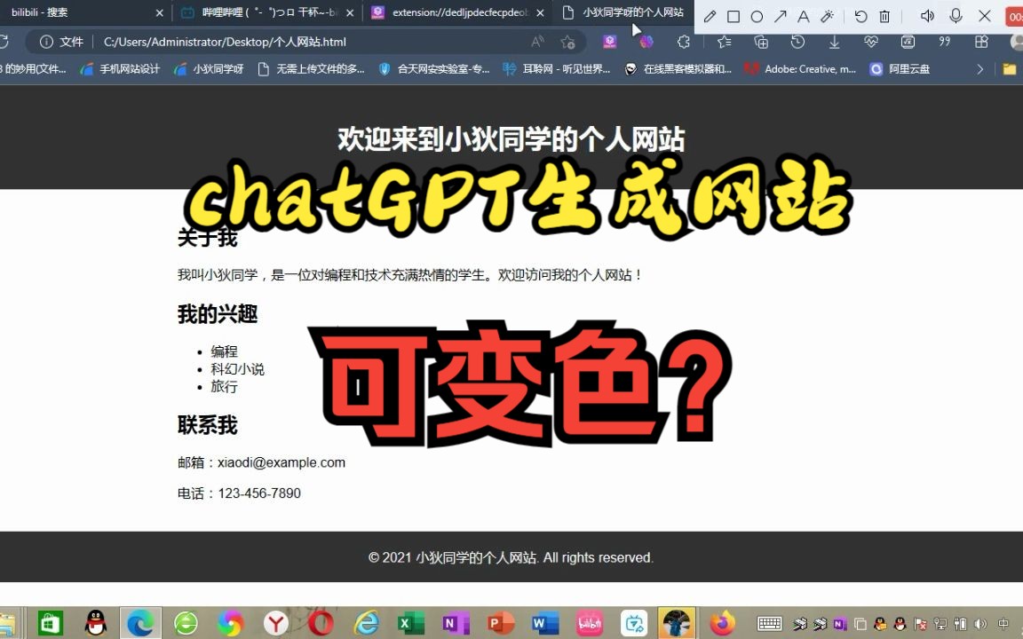Add this page to favorites
Image resolution: width=1023 pixels, height=639 pixels.
point(567,42)
